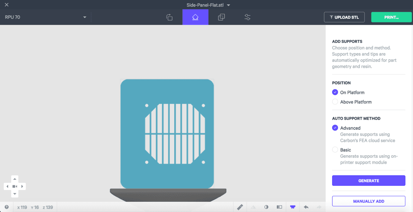This screenshot has height=212, width=413.
Task: Open the duplicate/layout parts tab
Action: pos(221,17)
